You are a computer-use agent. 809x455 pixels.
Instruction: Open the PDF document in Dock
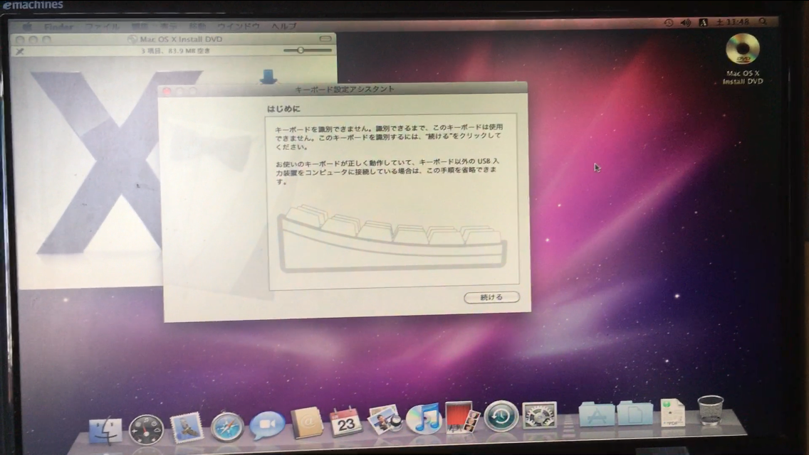pyautogui.click(x=672, y=412)
